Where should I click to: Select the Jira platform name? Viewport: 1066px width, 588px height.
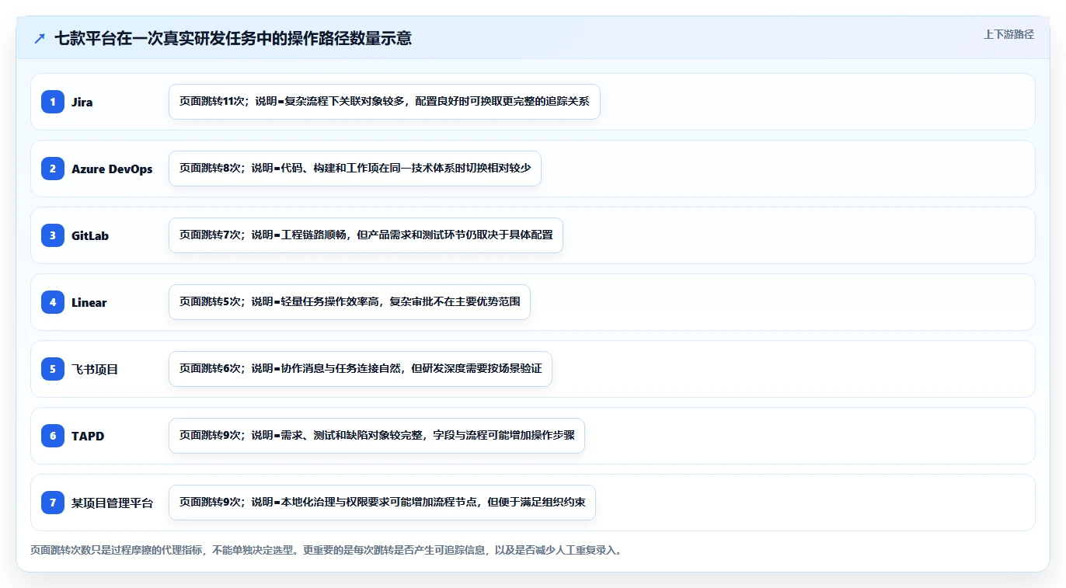click(82, 102)
